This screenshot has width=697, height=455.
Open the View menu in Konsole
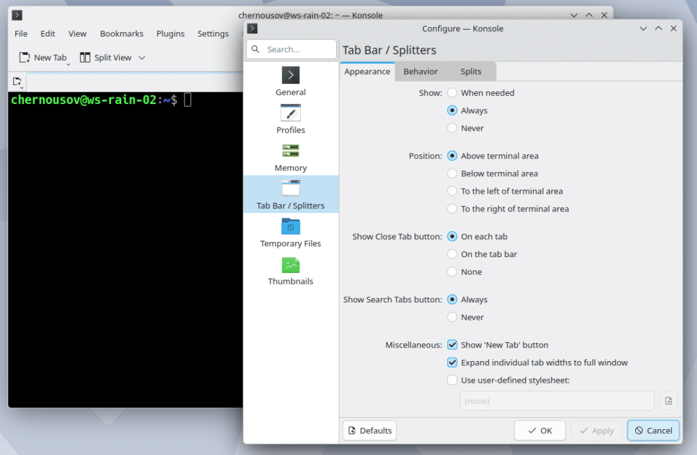tap(78, 34)
